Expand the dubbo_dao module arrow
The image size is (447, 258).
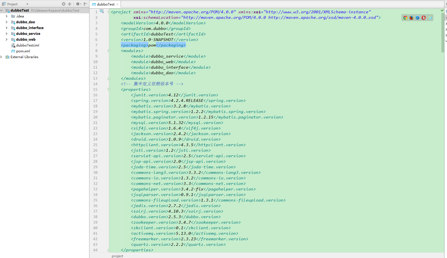click(x=7, y=22)
